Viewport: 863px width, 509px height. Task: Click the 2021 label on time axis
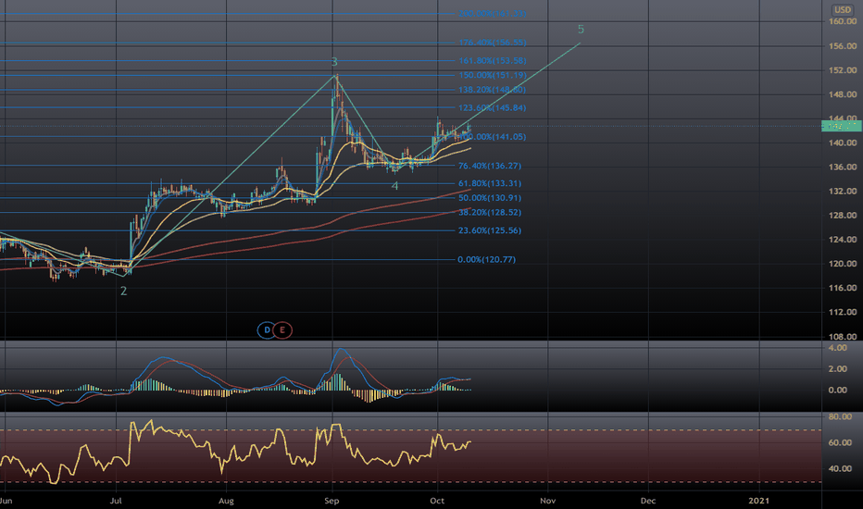[x=759, y=501]
